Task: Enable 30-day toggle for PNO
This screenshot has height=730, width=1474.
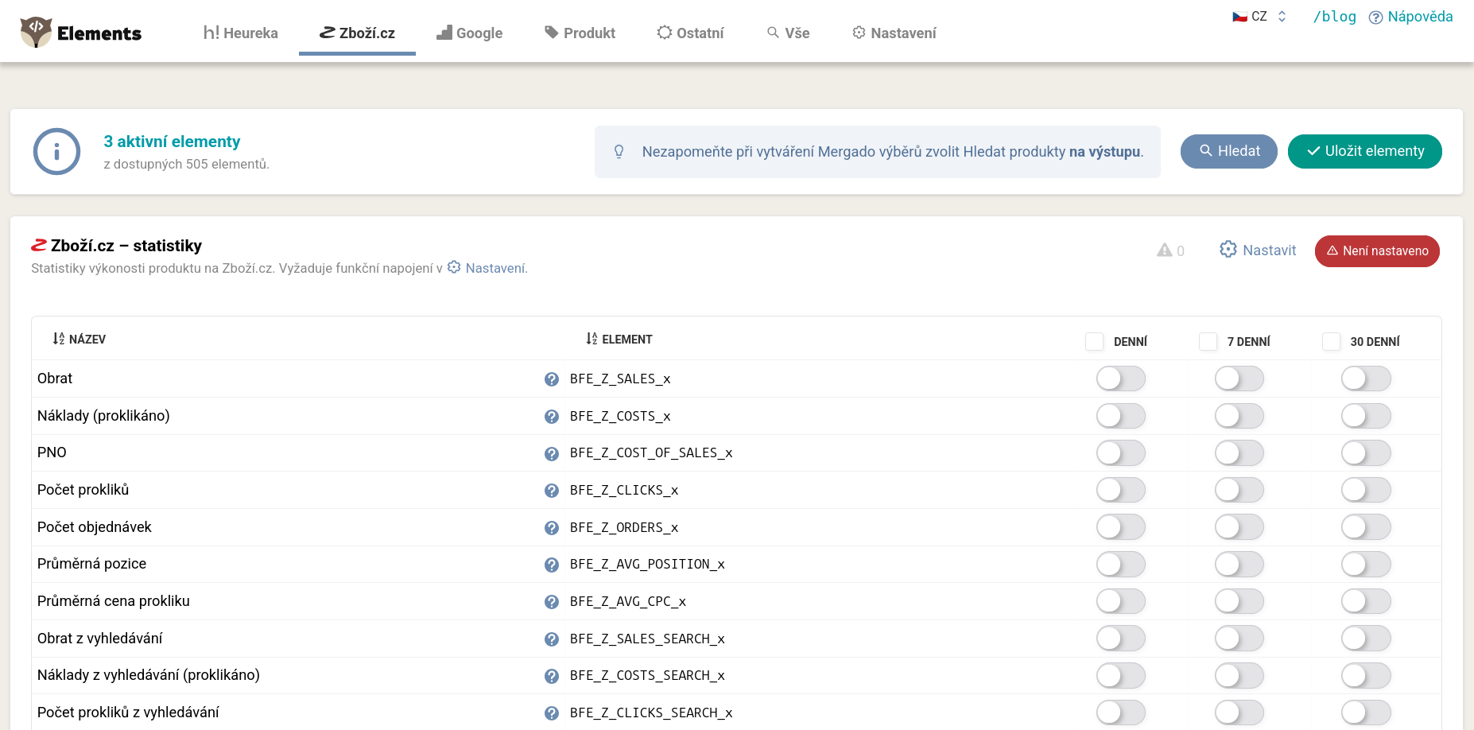Action: [x=1366, y=453]
